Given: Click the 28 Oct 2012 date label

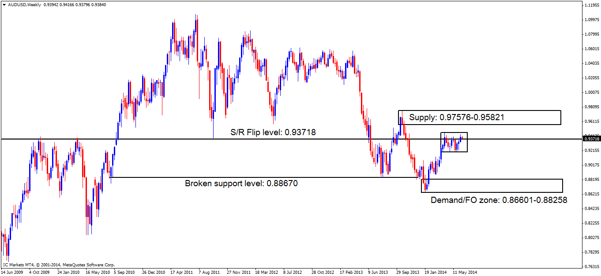Looking at the screenshot, I should [x=323, y=272].
